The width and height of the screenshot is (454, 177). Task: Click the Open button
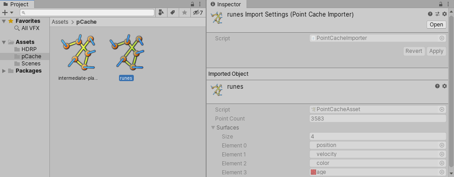(x=436, y=25)
